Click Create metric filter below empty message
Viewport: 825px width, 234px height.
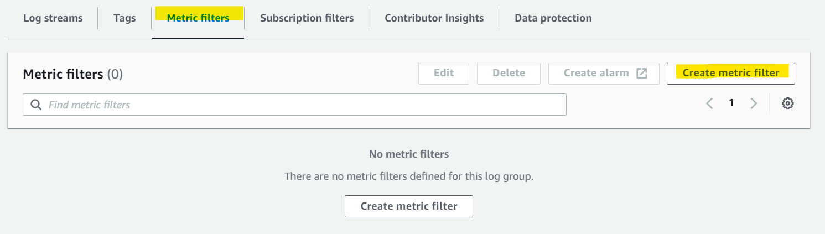click(409, 206)
